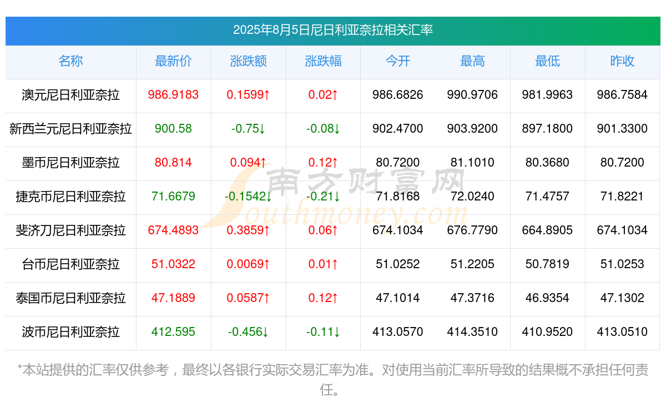666x407 pixels.
Task: Click the row name 泰国币尼日利亚奈拉
Action: pos(70,298)
